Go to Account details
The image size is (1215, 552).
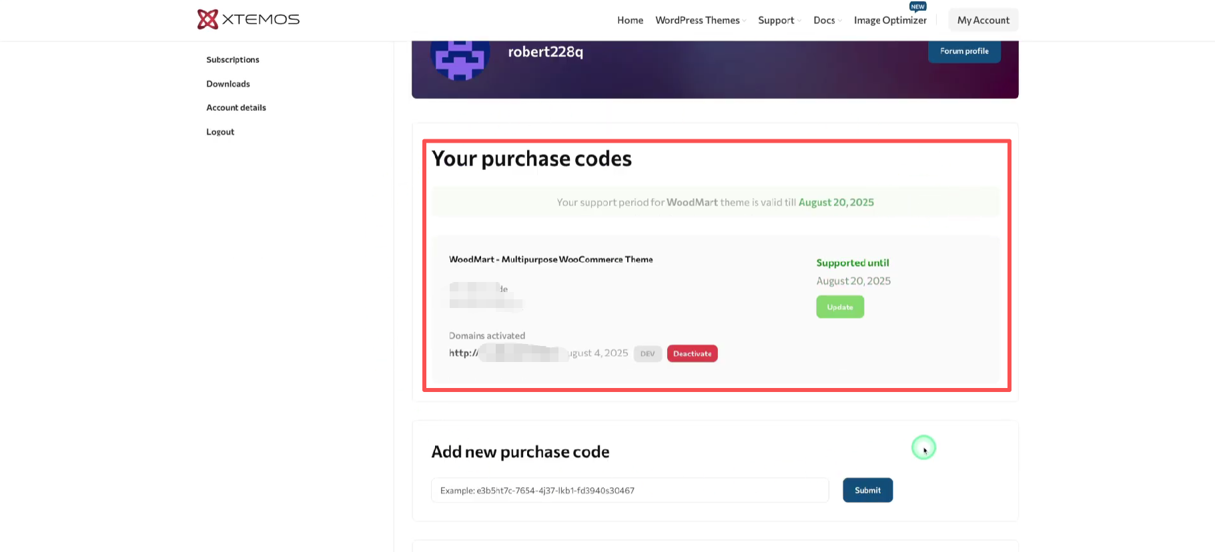click(x=236, y=108)
